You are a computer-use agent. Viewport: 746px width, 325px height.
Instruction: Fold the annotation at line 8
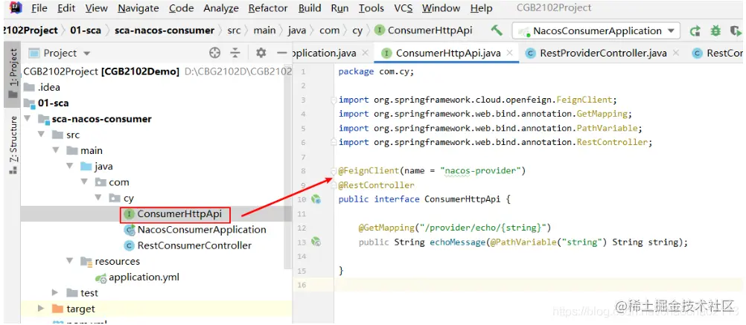tap(334, 171)
